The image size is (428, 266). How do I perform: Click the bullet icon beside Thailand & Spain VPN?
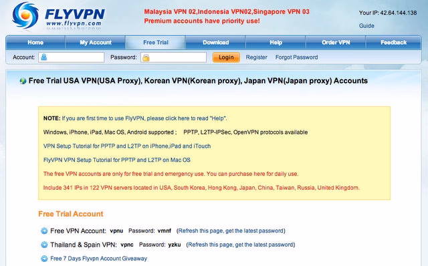click(x=44, y=245)
